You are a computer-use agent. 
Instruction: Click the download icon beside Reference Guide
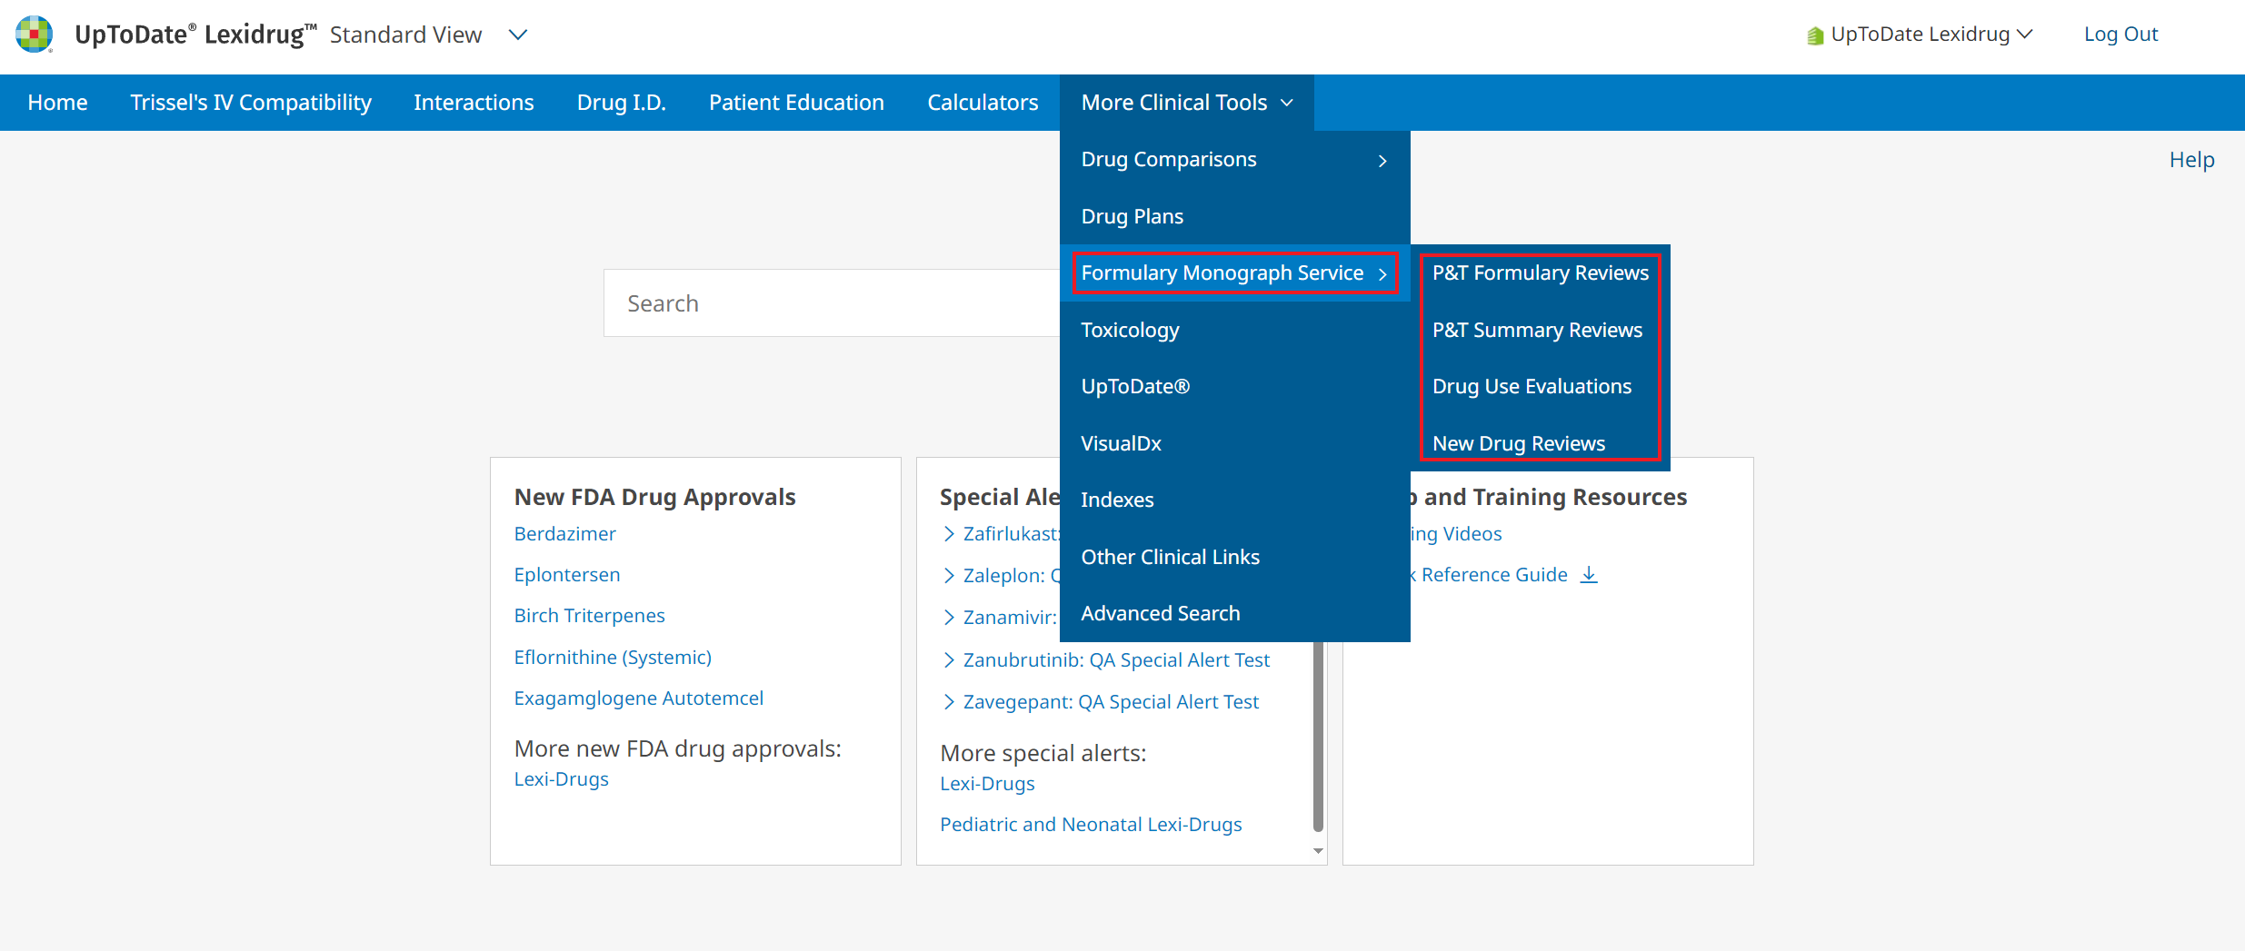[1589, 575]
